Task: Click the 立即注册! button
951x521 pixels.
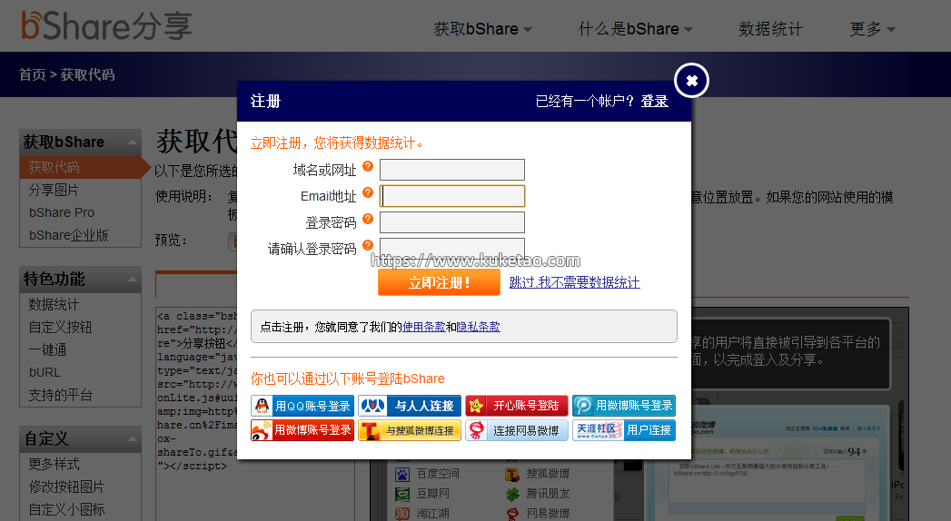Action: pyautogui.click(x=439, y=282)
